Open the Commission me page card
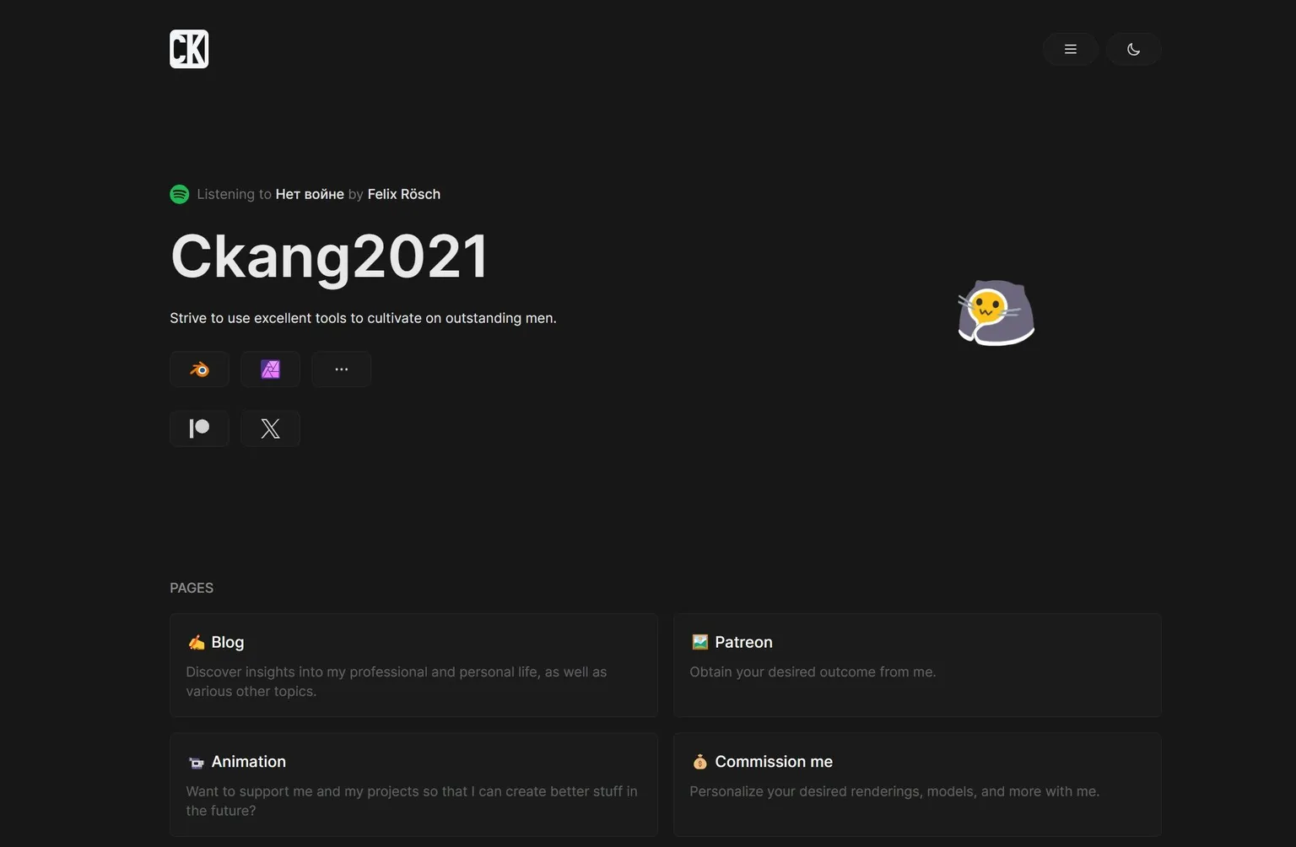The width and height of the screenshot is (1296, 847). [x=917, y=785]
